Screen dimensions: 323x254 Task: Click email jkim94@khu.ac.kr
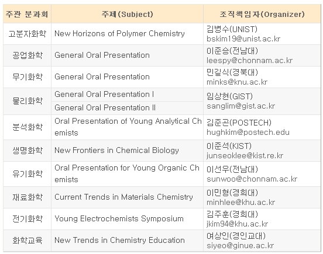pos(238,224)
